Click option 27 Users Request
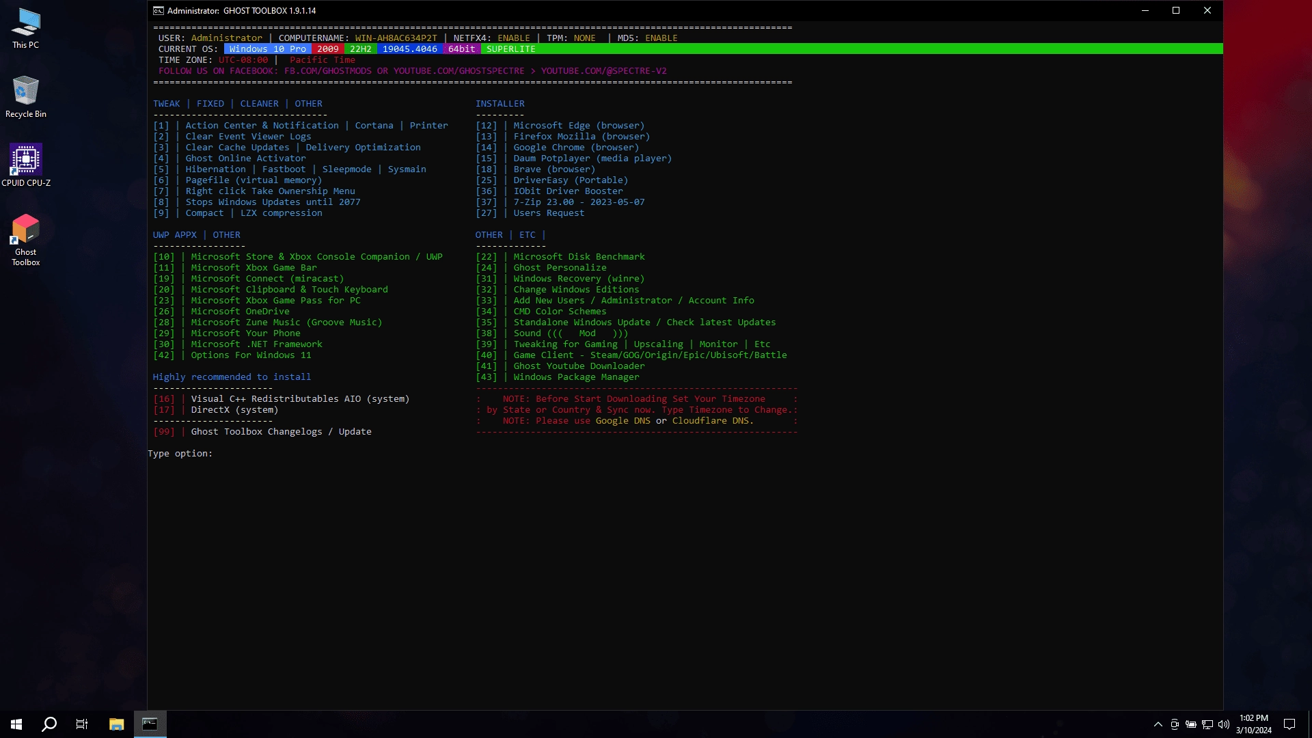Image resolution: width=1312 pixels, height=738 pixels. pyautogui.click(x=530, y=213)
